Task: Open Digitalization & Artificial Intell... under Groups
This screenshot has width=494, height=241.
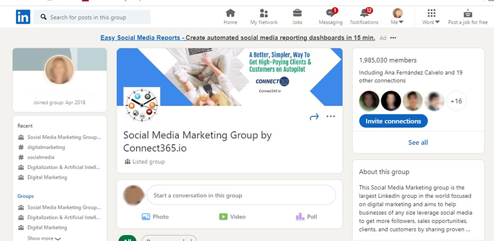Action: pyautogui.click(x=60, y=217)
